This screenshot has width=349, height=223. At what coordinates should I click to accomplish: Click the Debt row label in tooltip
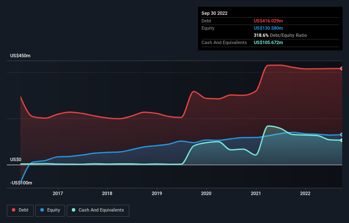point(206,21)
